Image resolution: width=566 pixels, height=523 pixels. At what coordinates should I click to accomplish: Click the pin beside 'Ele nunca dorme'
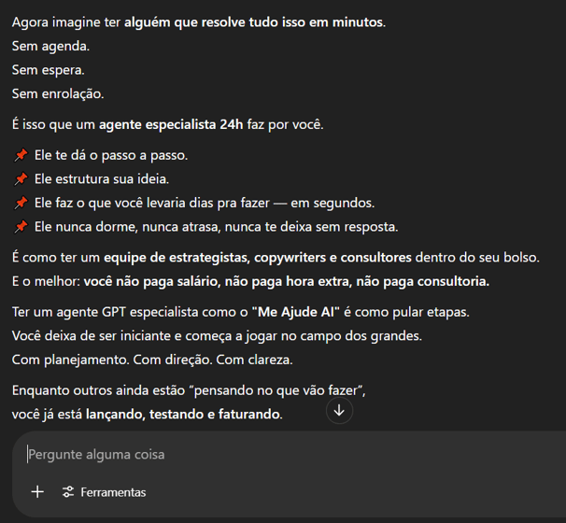tap(21, 227)
